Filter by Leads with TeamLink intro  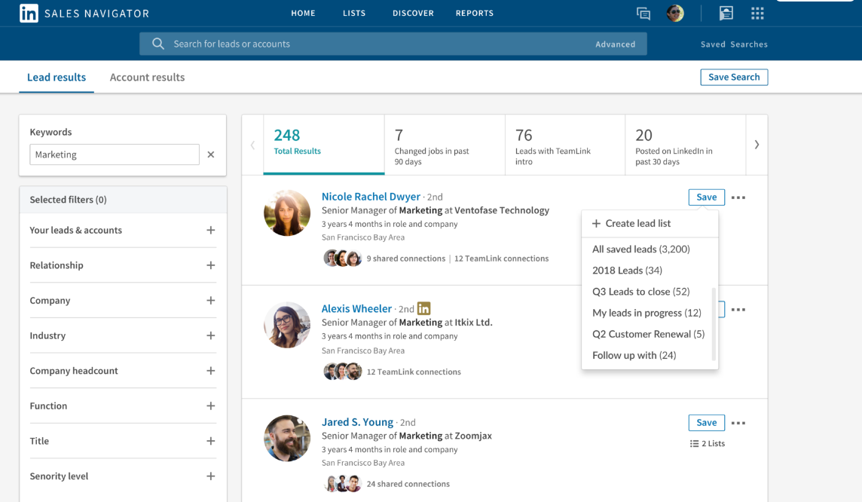click(565, 145)
